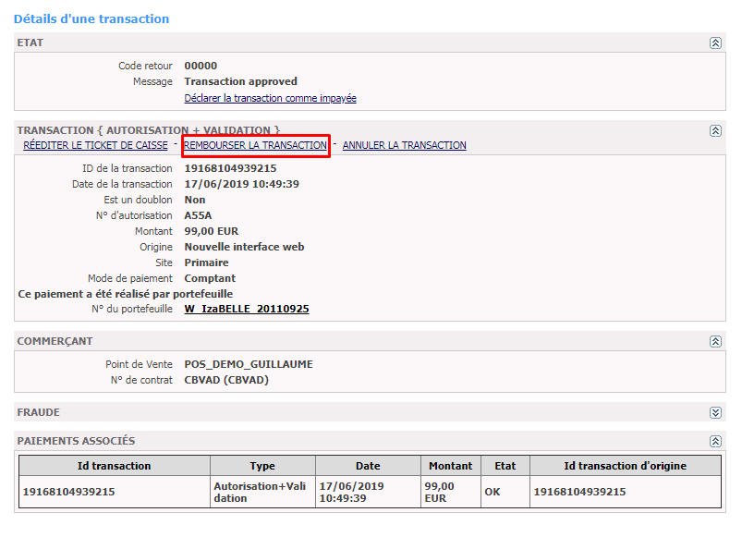Click REMBOURSER LA TRANSACTION link
The height and width of the screenshot is (537, 742).
tap(255, 145)
